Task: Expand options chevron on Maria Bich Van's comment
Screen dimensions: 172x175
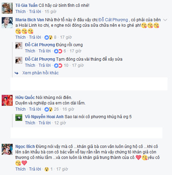Action: 165,20
